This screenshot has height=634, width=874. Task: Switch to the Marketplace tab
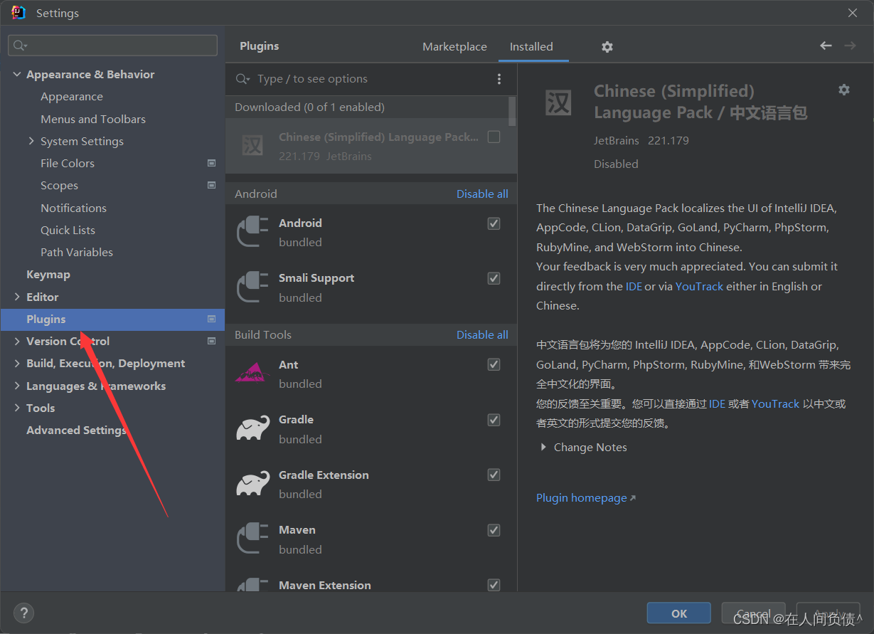(454, 46)
